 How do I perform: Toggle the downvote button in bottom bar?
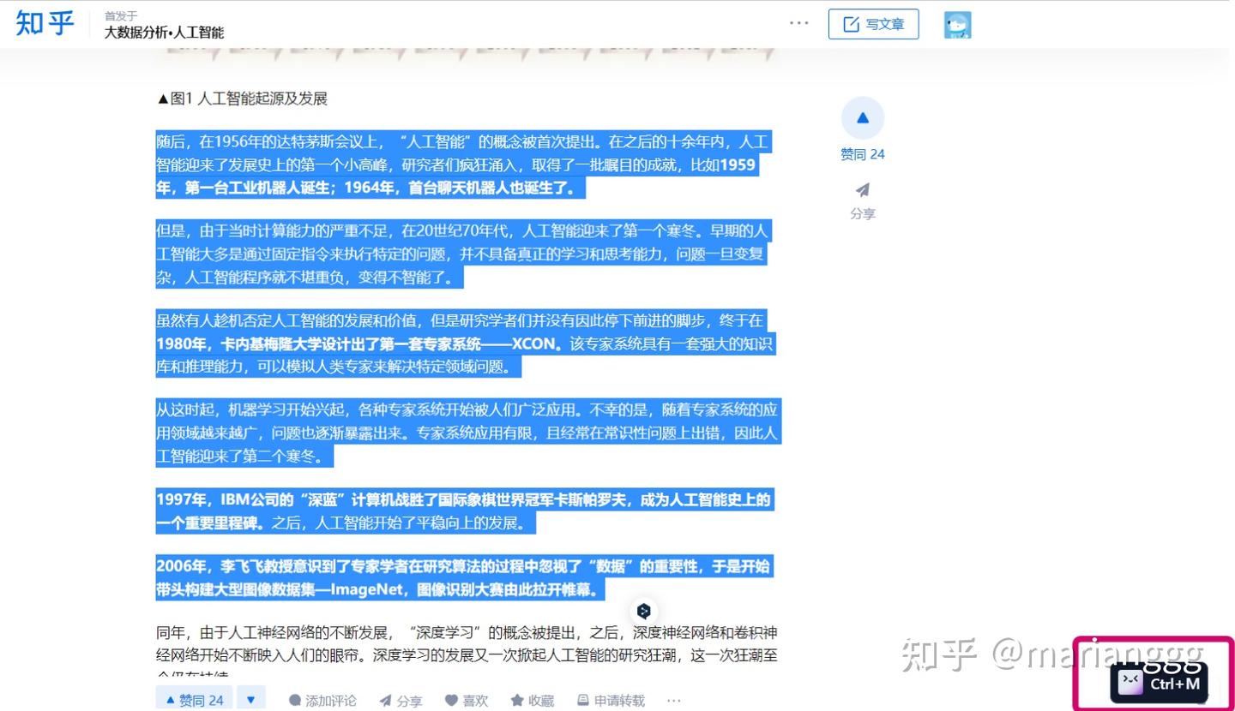pos(250,700)
